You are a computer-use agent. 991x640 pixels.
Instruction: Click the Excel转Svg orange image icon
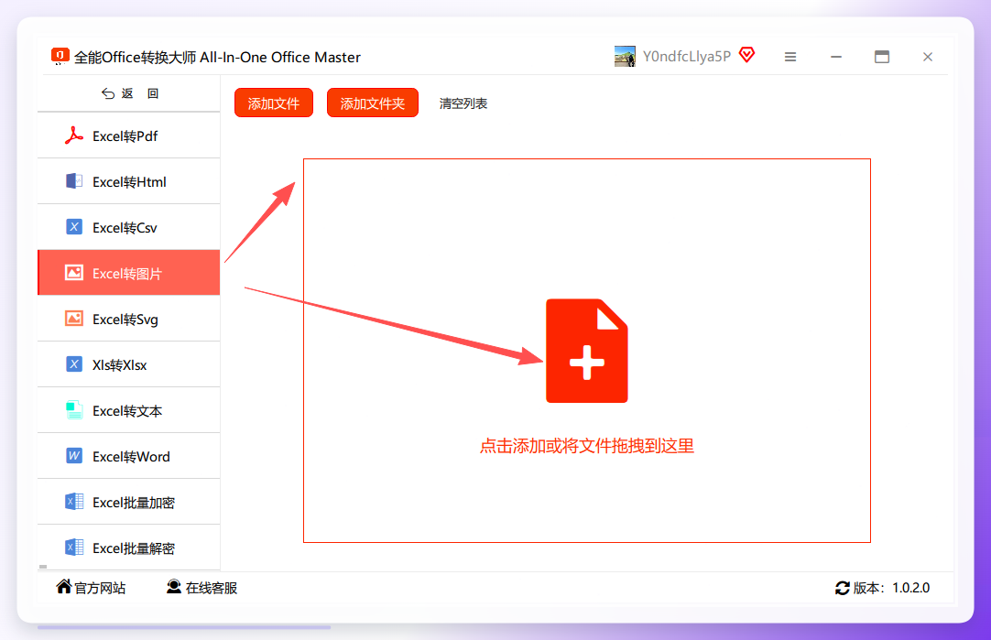click(x=74, y=319)
